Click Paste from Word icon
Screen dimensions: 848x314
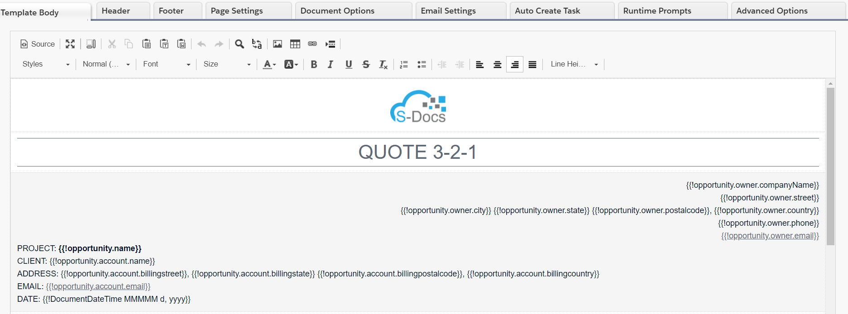click(182, 44)
